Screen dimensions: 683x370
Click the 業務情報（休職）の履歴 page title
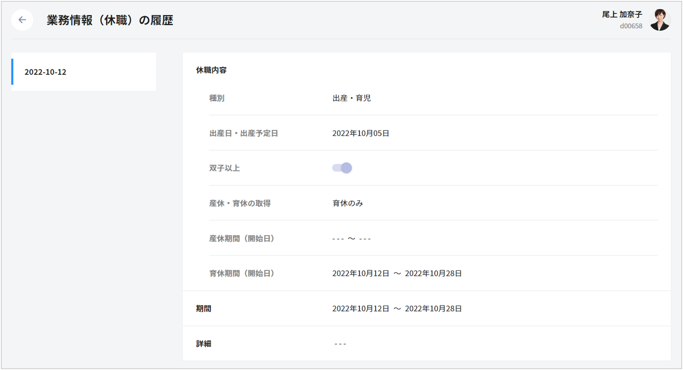click(110, 20)
